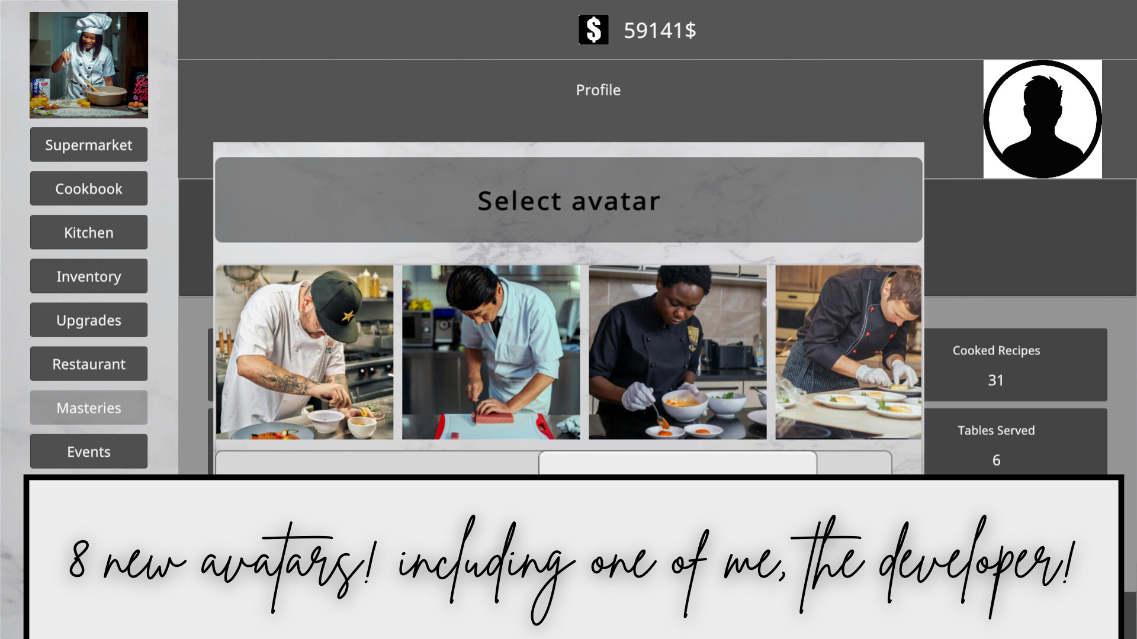This screenshot has height=639, width=1137.
Task: Pick the chef slicing tuna avatar
Action: point(491,352)
